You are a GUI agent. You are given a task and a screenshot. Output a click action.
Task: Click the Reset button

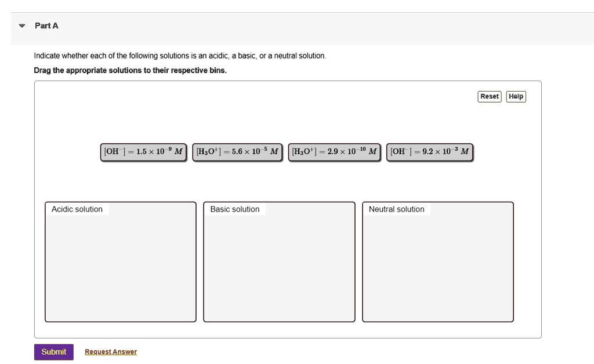[x=489, y=96]
